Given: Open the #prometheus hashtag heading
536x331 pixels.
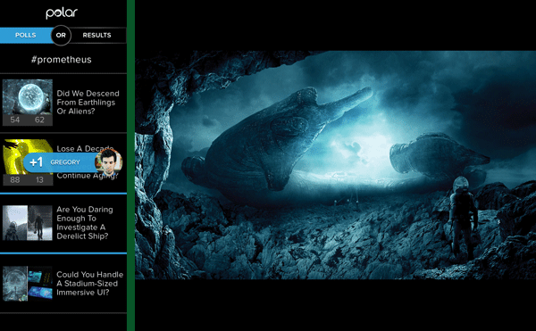Looking at the screenshot, I should [62, 60].
